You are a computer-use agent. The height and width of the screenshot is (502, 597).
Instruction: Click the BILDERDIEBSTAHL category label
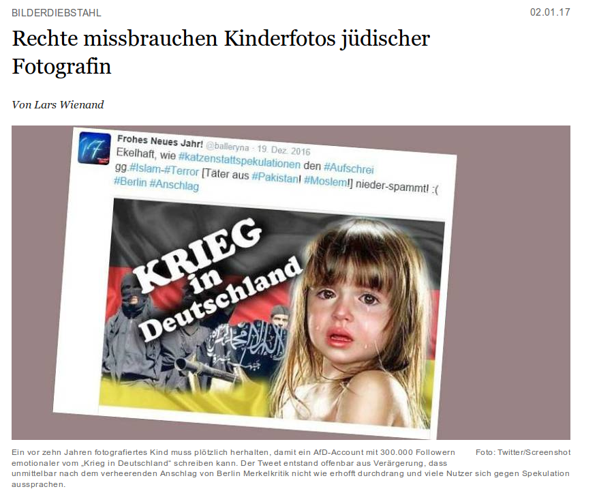pyautogui.click(x=57, y=13)
